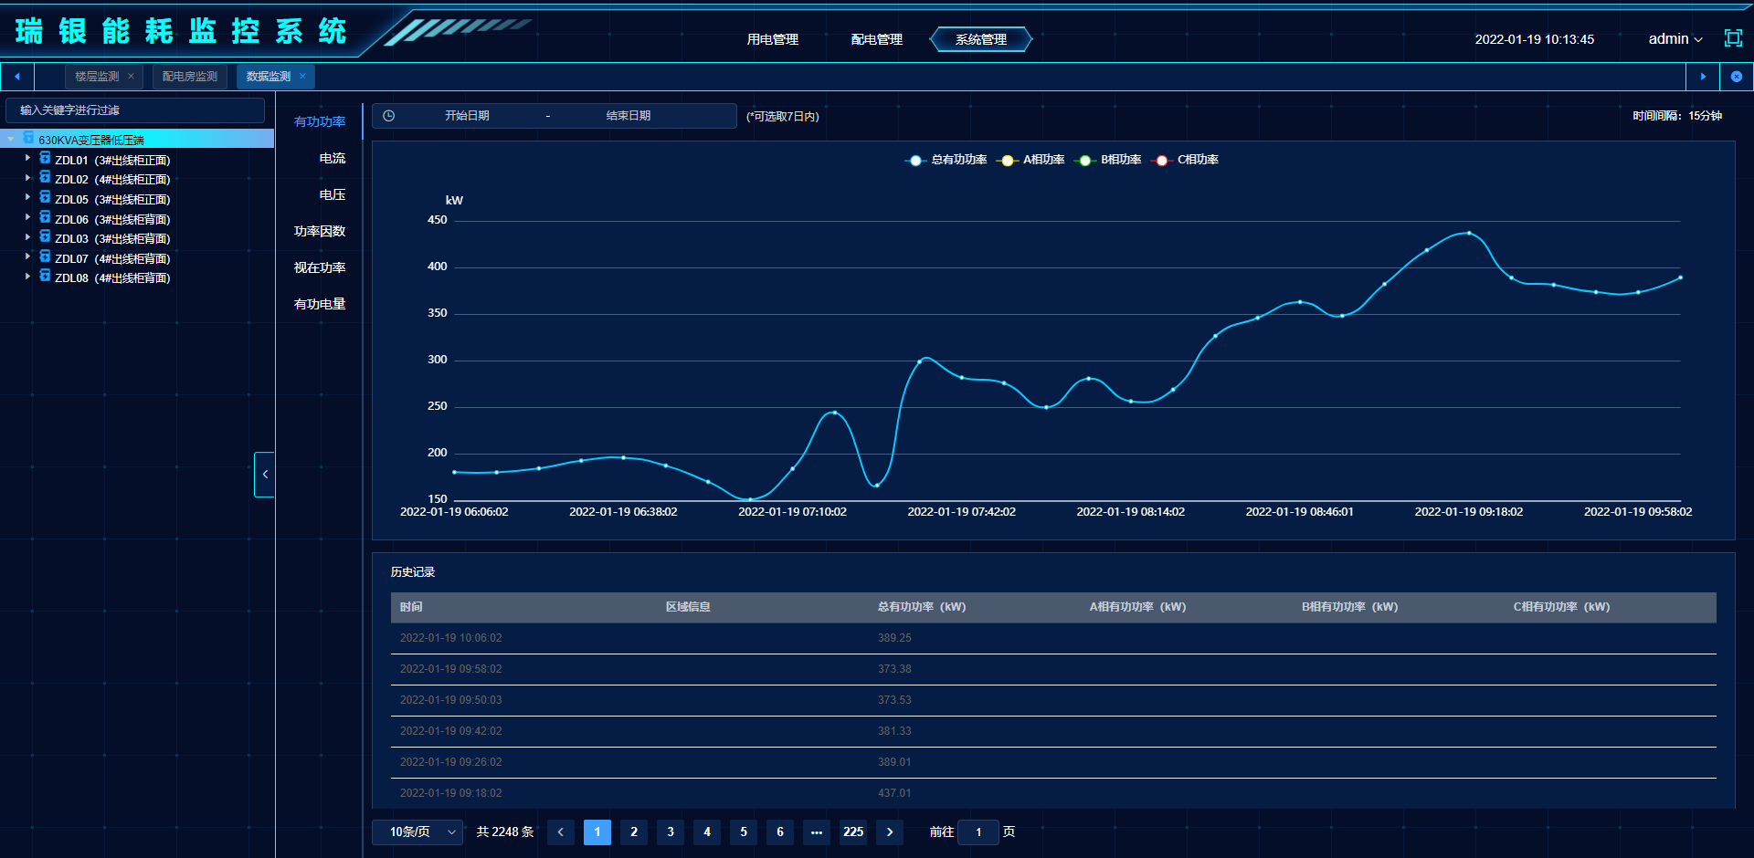Open the 10条/页 page size dropdown
The image size is (1754, 858).
(x=417, y=832)
